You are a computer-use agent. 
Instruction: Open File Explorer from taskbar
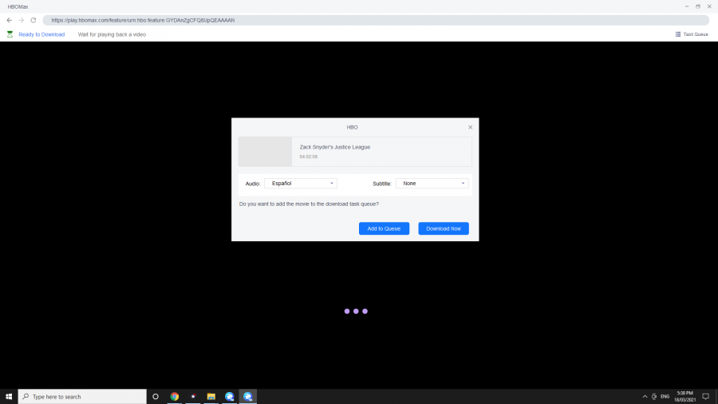[x=211, y=397]
